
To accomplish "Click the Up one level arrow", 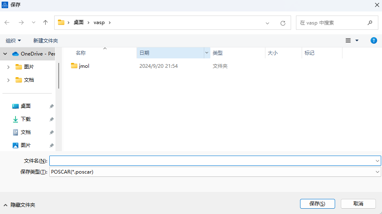I will click(x=45, y=22).
